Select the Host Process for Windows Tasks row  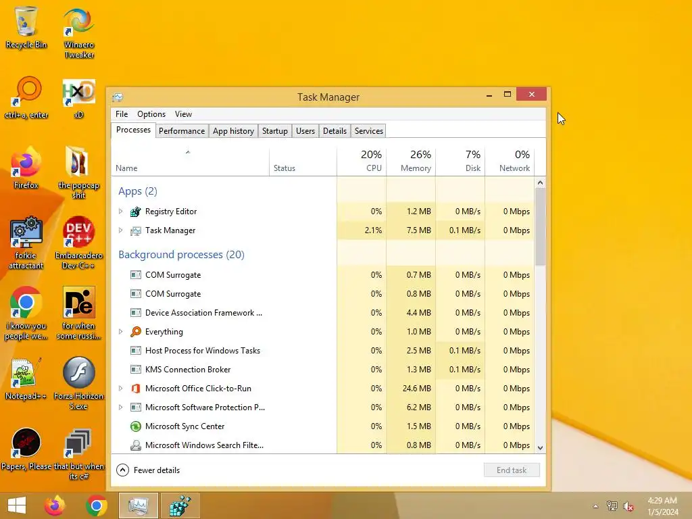(322, 351)
